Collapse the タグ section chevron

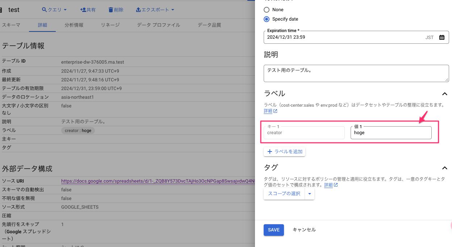445,168
